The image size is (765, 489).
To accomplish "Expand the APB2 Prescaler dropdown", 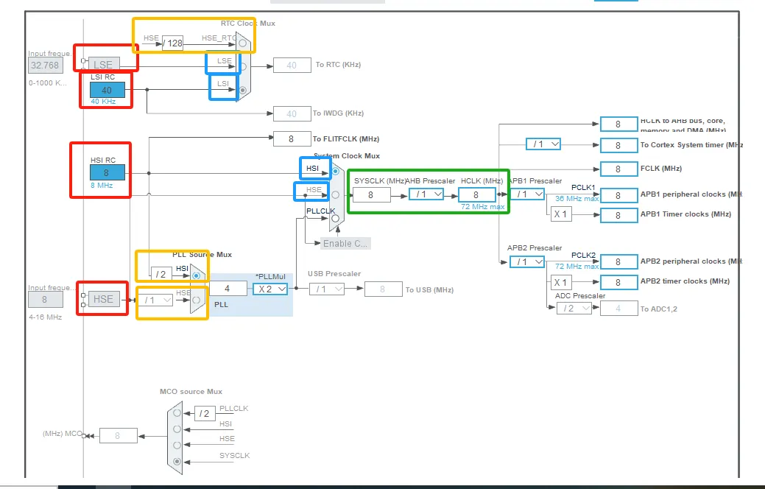I will [528, 261].
